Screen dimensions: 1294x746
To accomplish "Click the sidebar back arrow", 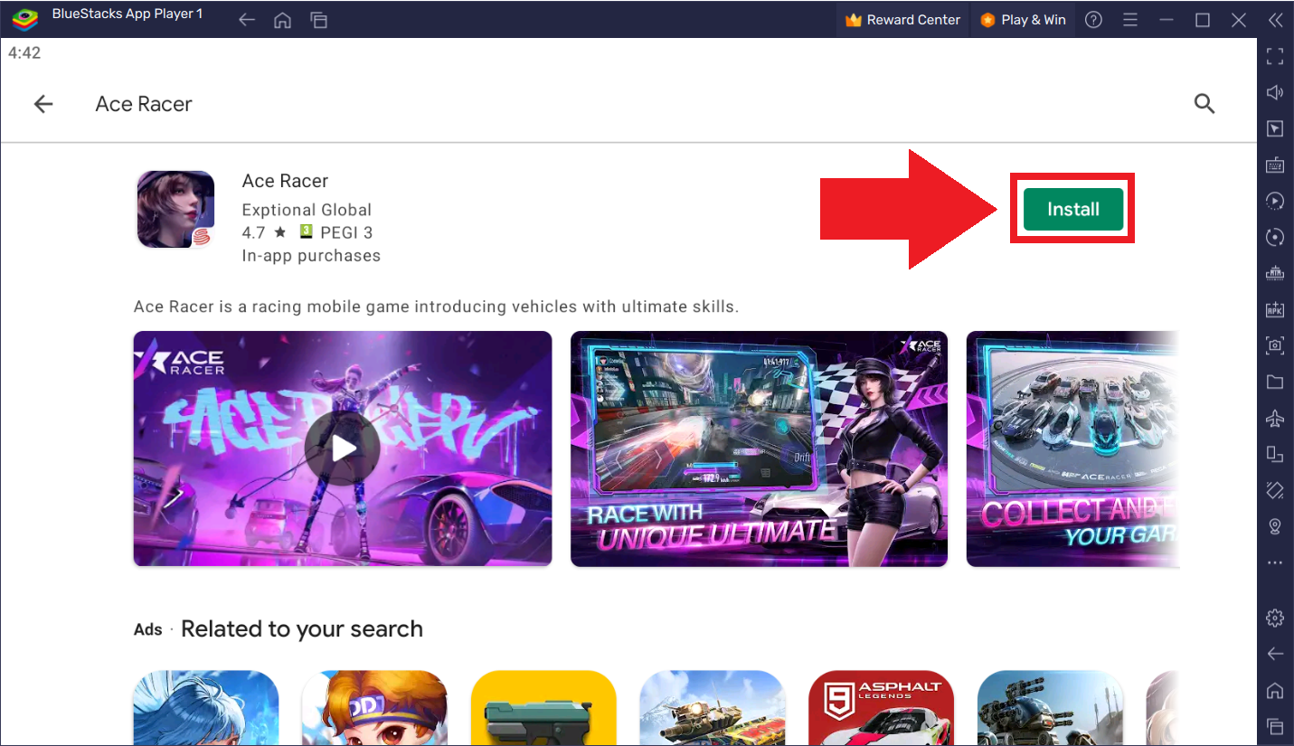I will tap(1275, 654).
